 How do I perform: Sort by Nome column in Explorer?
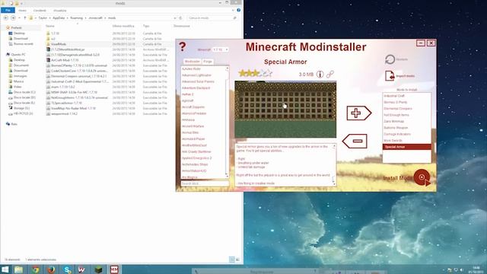coord(49,26)
